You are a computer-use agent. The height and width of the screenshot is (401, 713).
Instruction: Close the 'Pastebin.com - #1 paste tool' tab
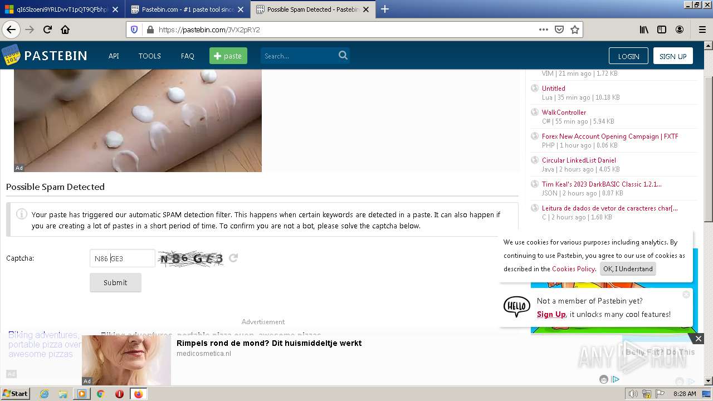(x=241, y=9)
